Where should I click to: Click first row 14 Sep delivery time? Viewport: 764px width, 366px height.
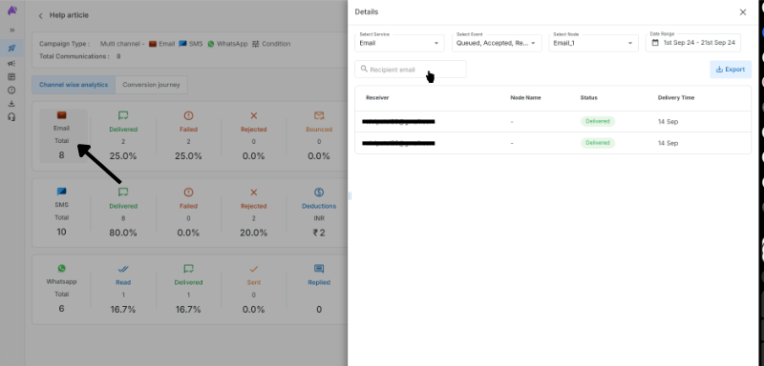pos(668,121)
